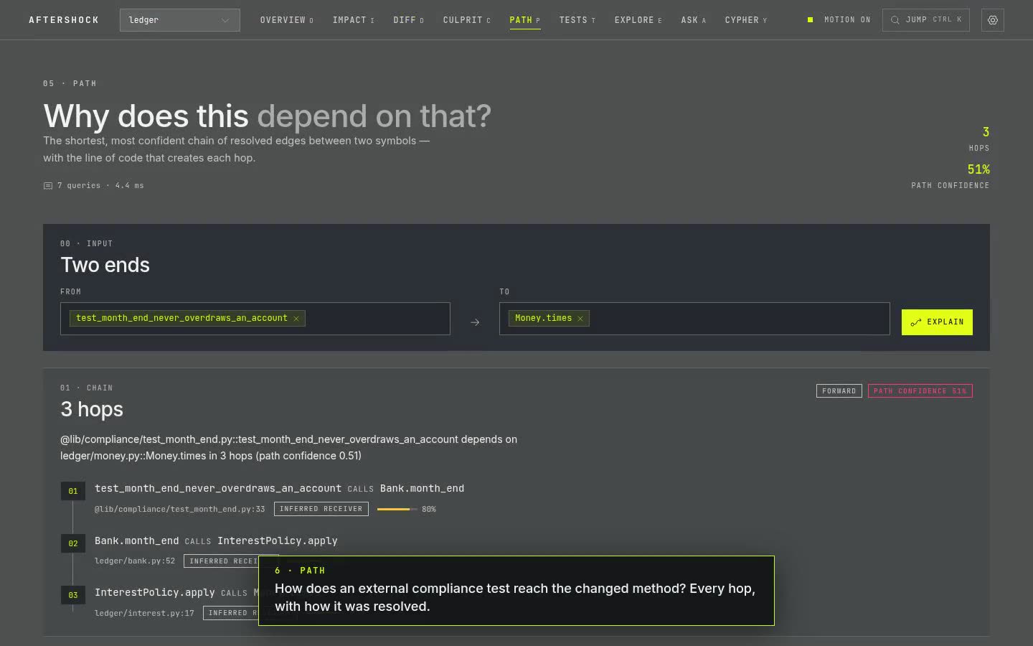Image resolution: width=1033 pixels, height=646 pixels.
Task: Select hop 01 number marker
Action: pos(73,492)
